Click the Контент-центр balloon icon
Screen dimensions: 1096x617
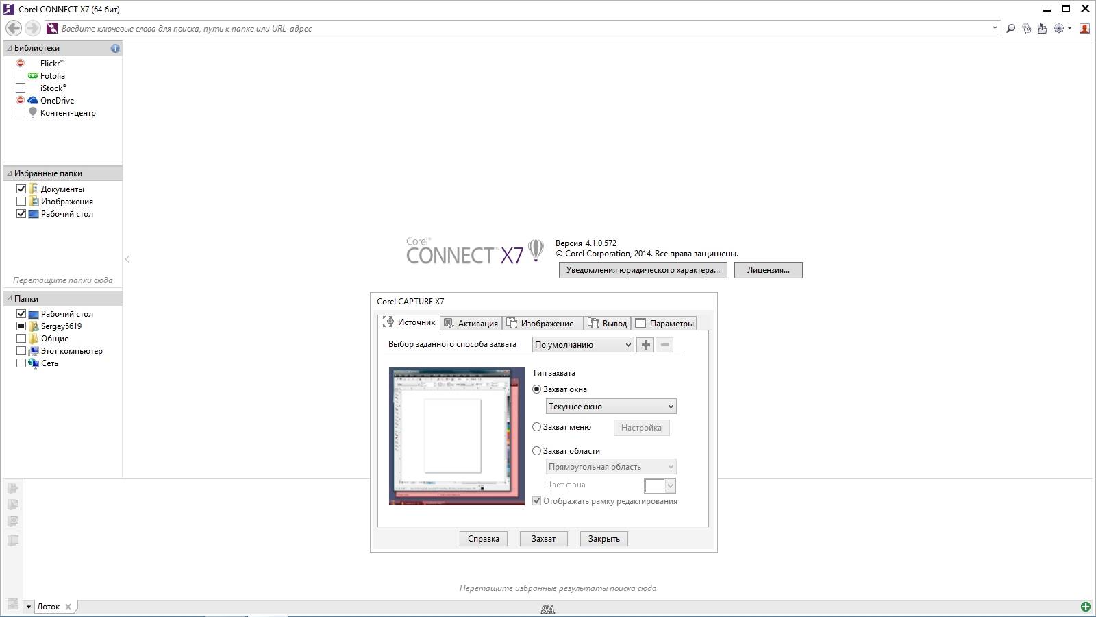33,112
